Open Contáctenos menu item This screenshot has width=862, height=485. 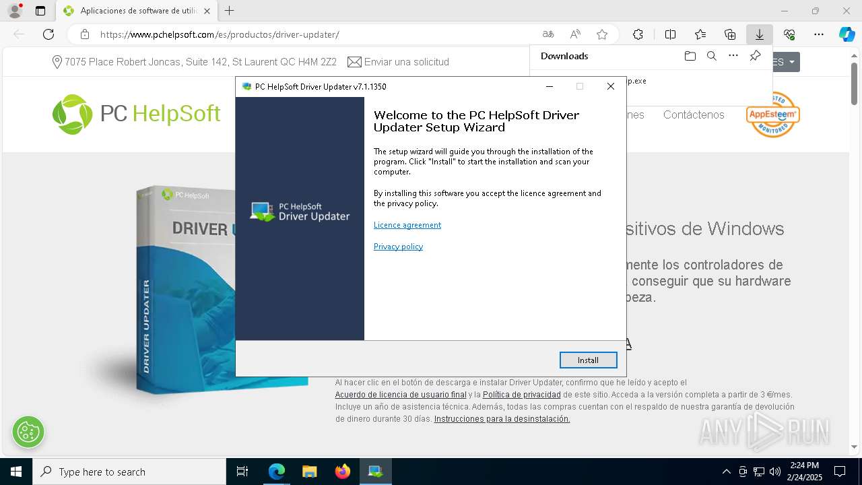694,115
